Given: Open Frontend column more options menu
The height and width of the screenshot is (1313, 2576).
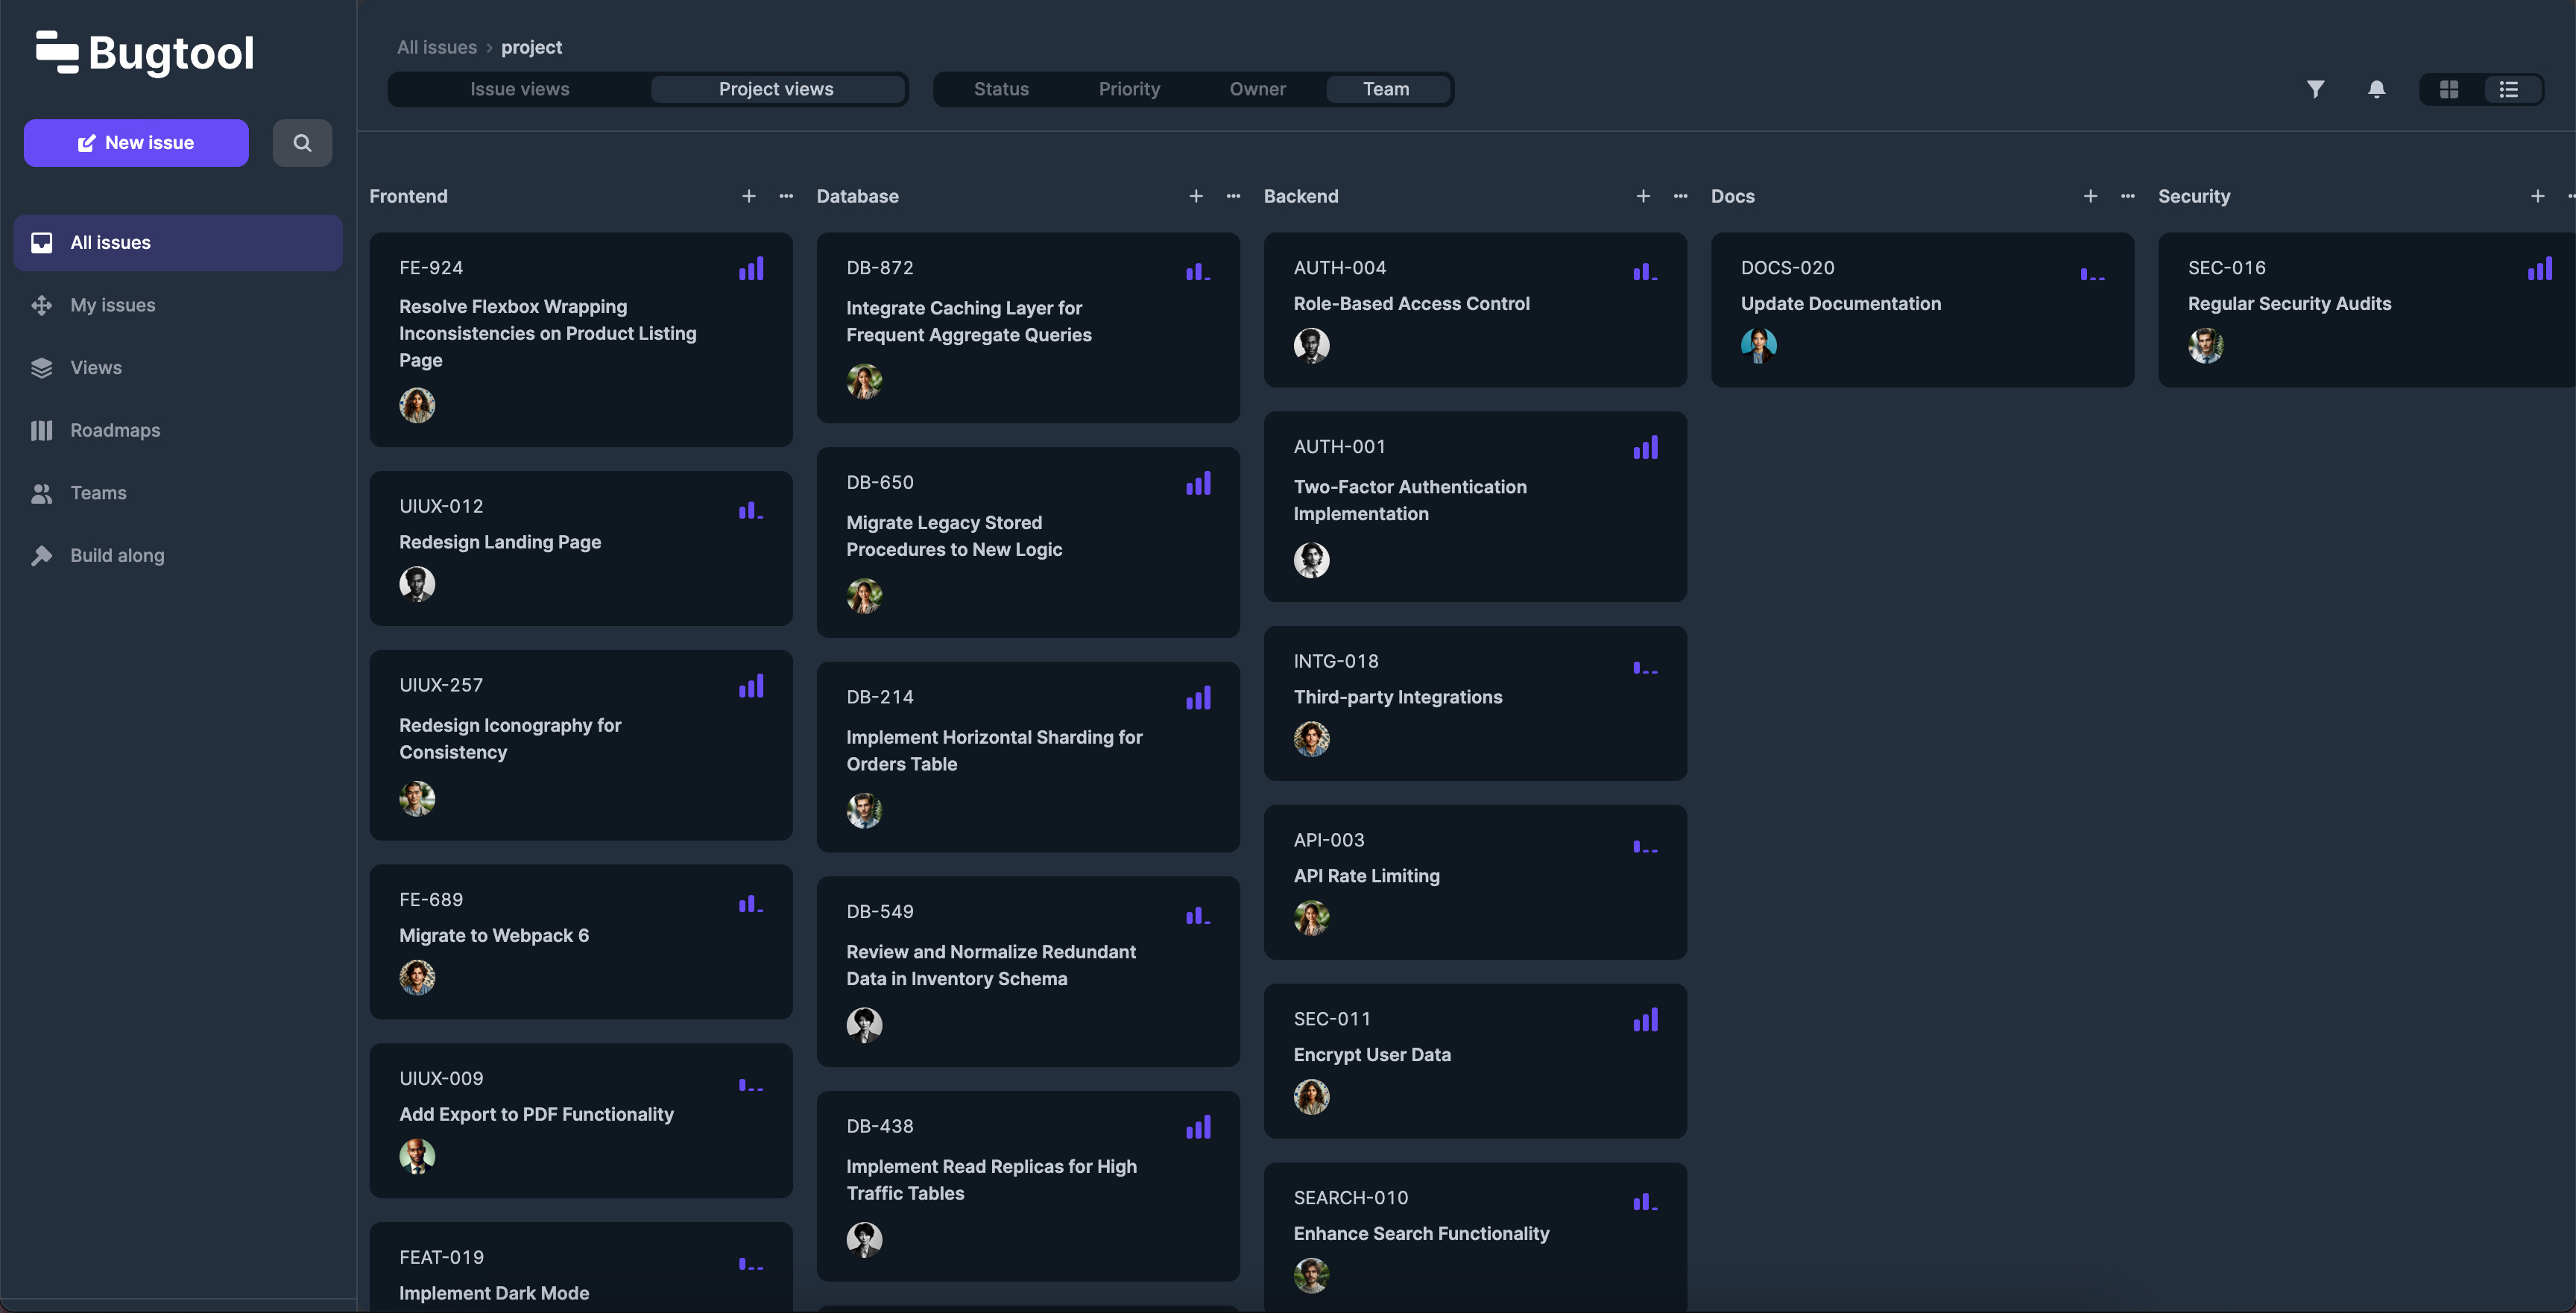Looking at the screenshot, I should 786,196.
